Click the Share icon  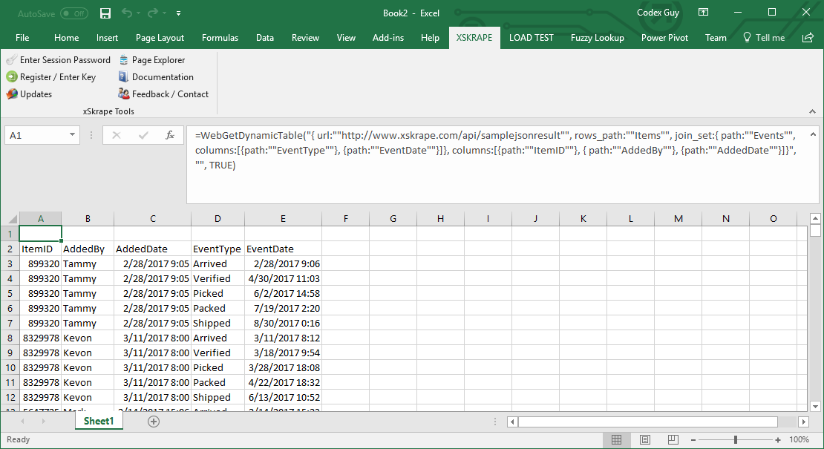click(x=808, y=37)
